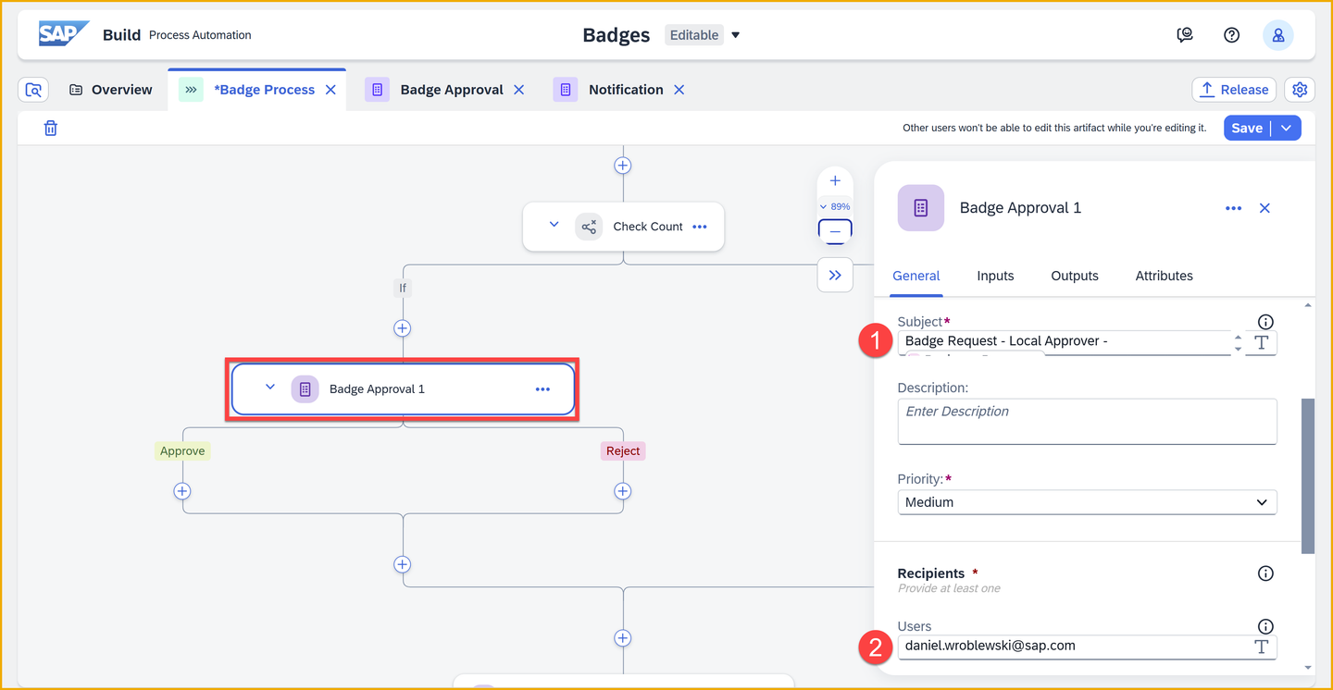Select the Approve branch label
Image resolution: width=1333 pixels, height=690 pixels.
coord(182,451)
